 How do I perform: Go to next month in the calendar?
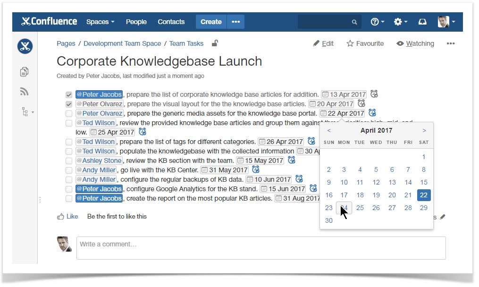(x=424, y=131)
